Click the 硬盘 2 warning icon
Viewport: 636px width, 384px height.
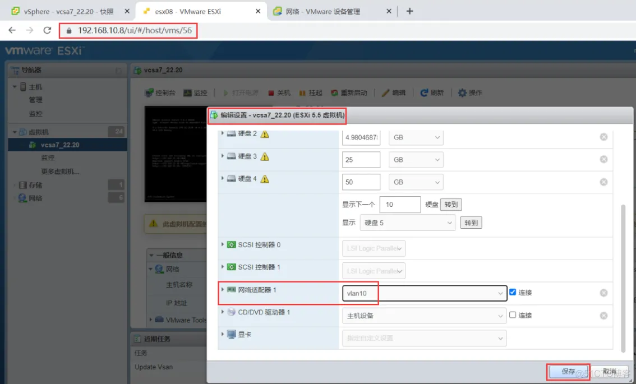click(x=265, y=134)
